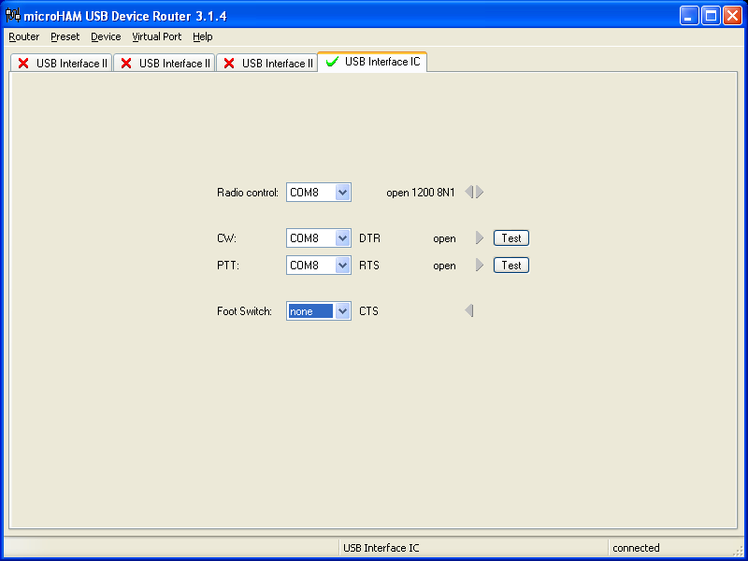Open the Device menu
Image resolution: width=748 pixels, height=561 pixels.
106,36
